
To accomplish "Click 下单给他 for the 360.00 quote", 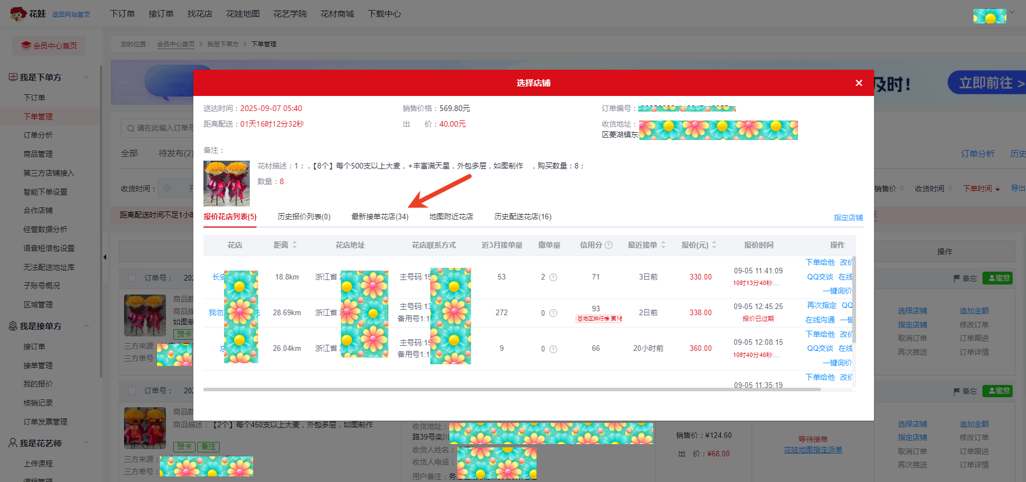I will [x=820, y=334].
